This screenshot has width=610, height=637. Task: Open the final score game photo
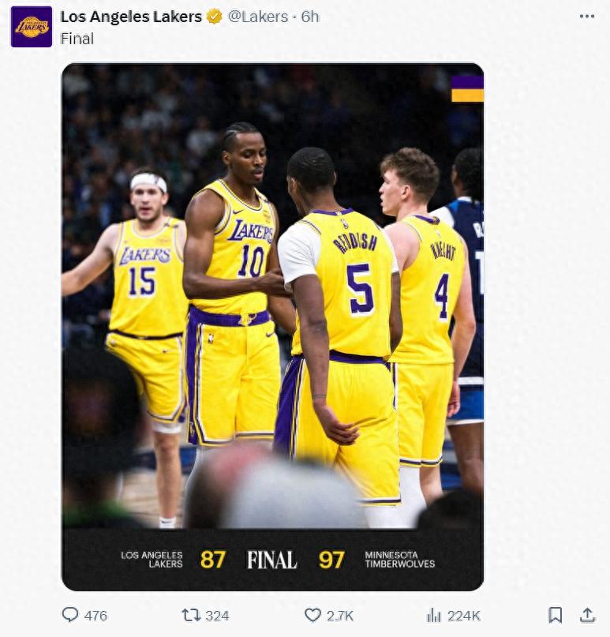272,300
